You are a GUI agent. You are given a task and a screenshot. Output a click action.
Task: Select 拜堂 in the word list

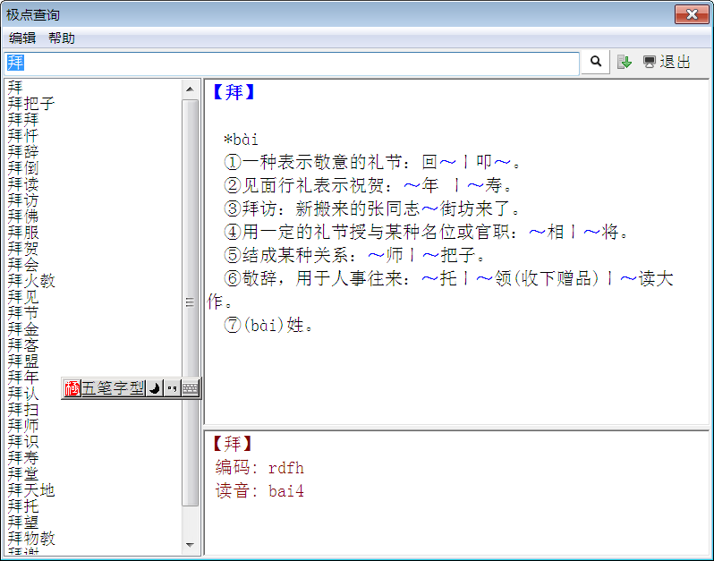click(23, 474)
